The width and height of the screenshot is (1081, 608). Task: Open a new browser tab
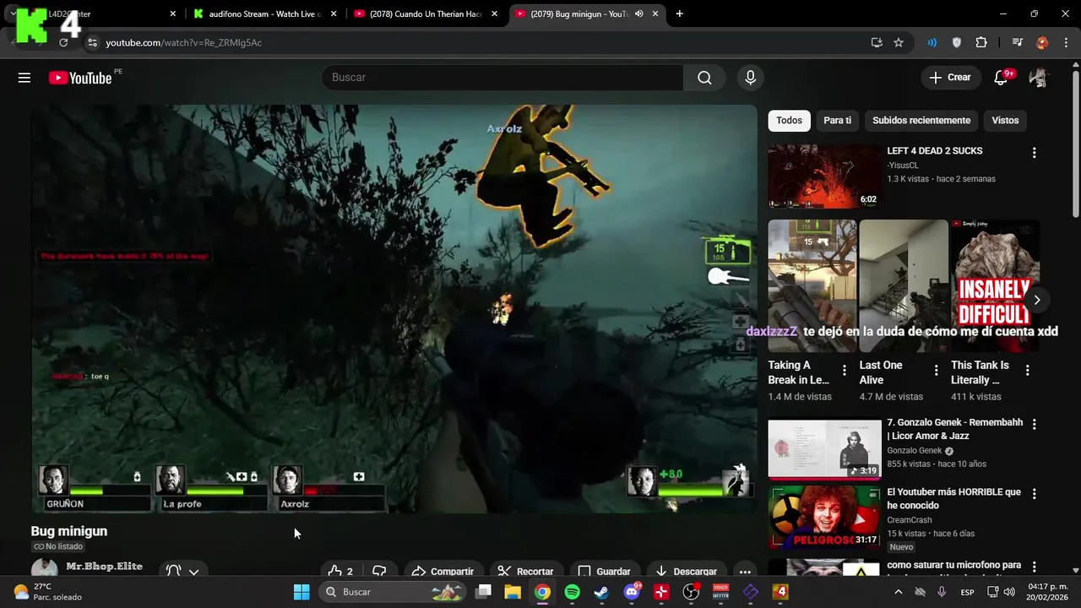(x=679, y=14)
